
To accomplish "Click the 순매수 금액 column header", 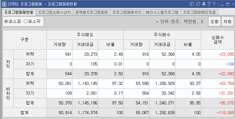I will pyautogui.click(x=218, y=40).
